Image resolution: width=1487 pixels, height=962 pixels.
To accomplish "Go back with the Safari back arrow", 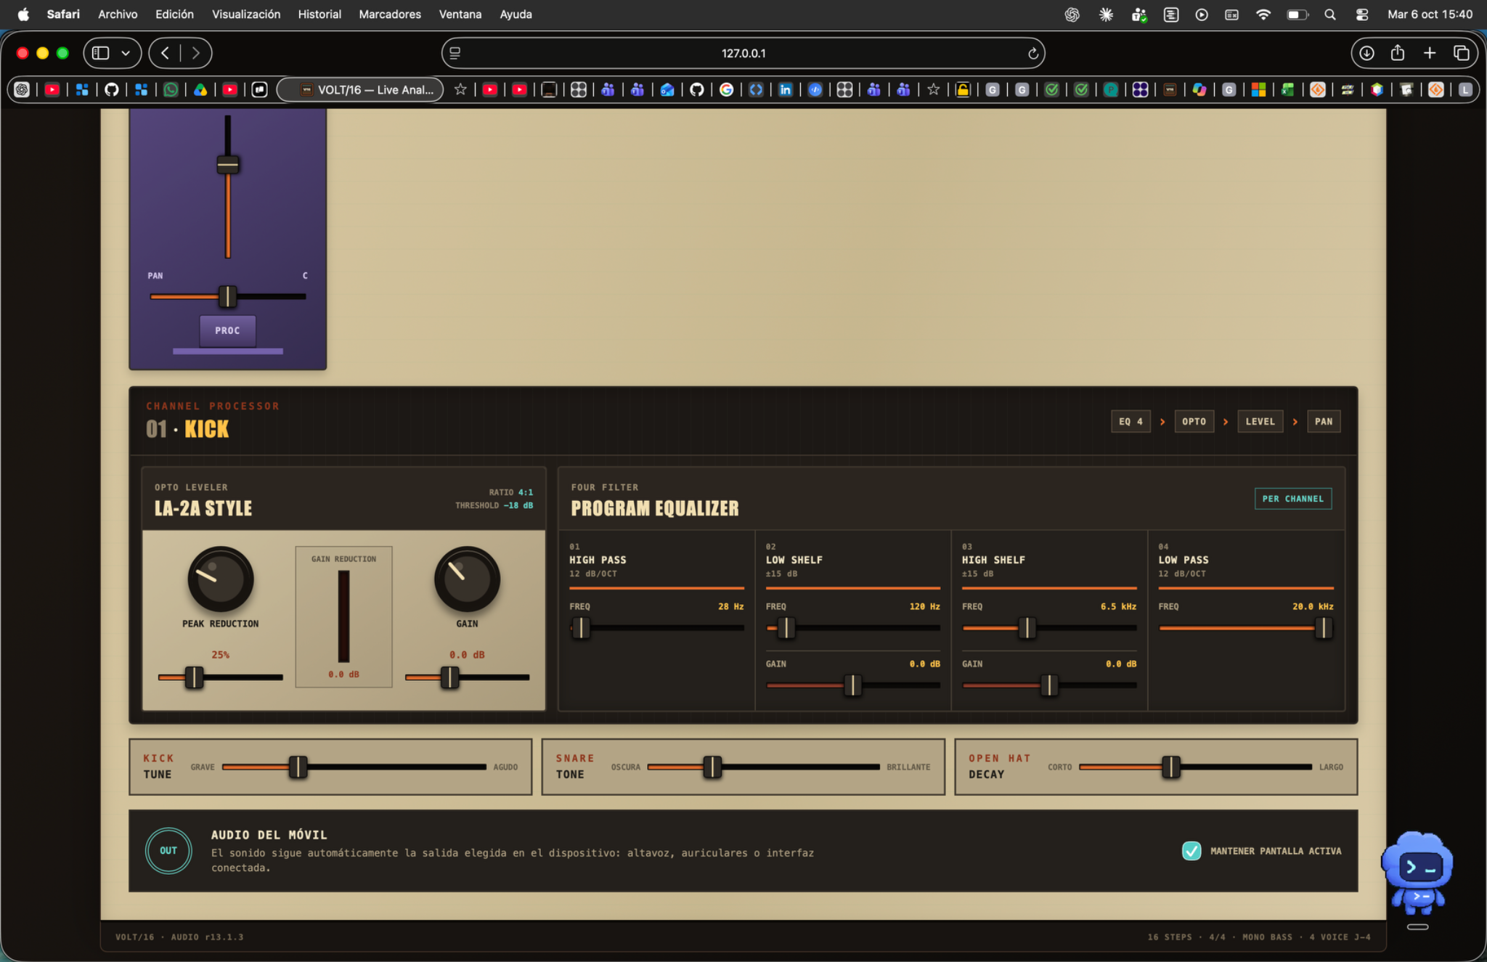I will pos(166,53).
